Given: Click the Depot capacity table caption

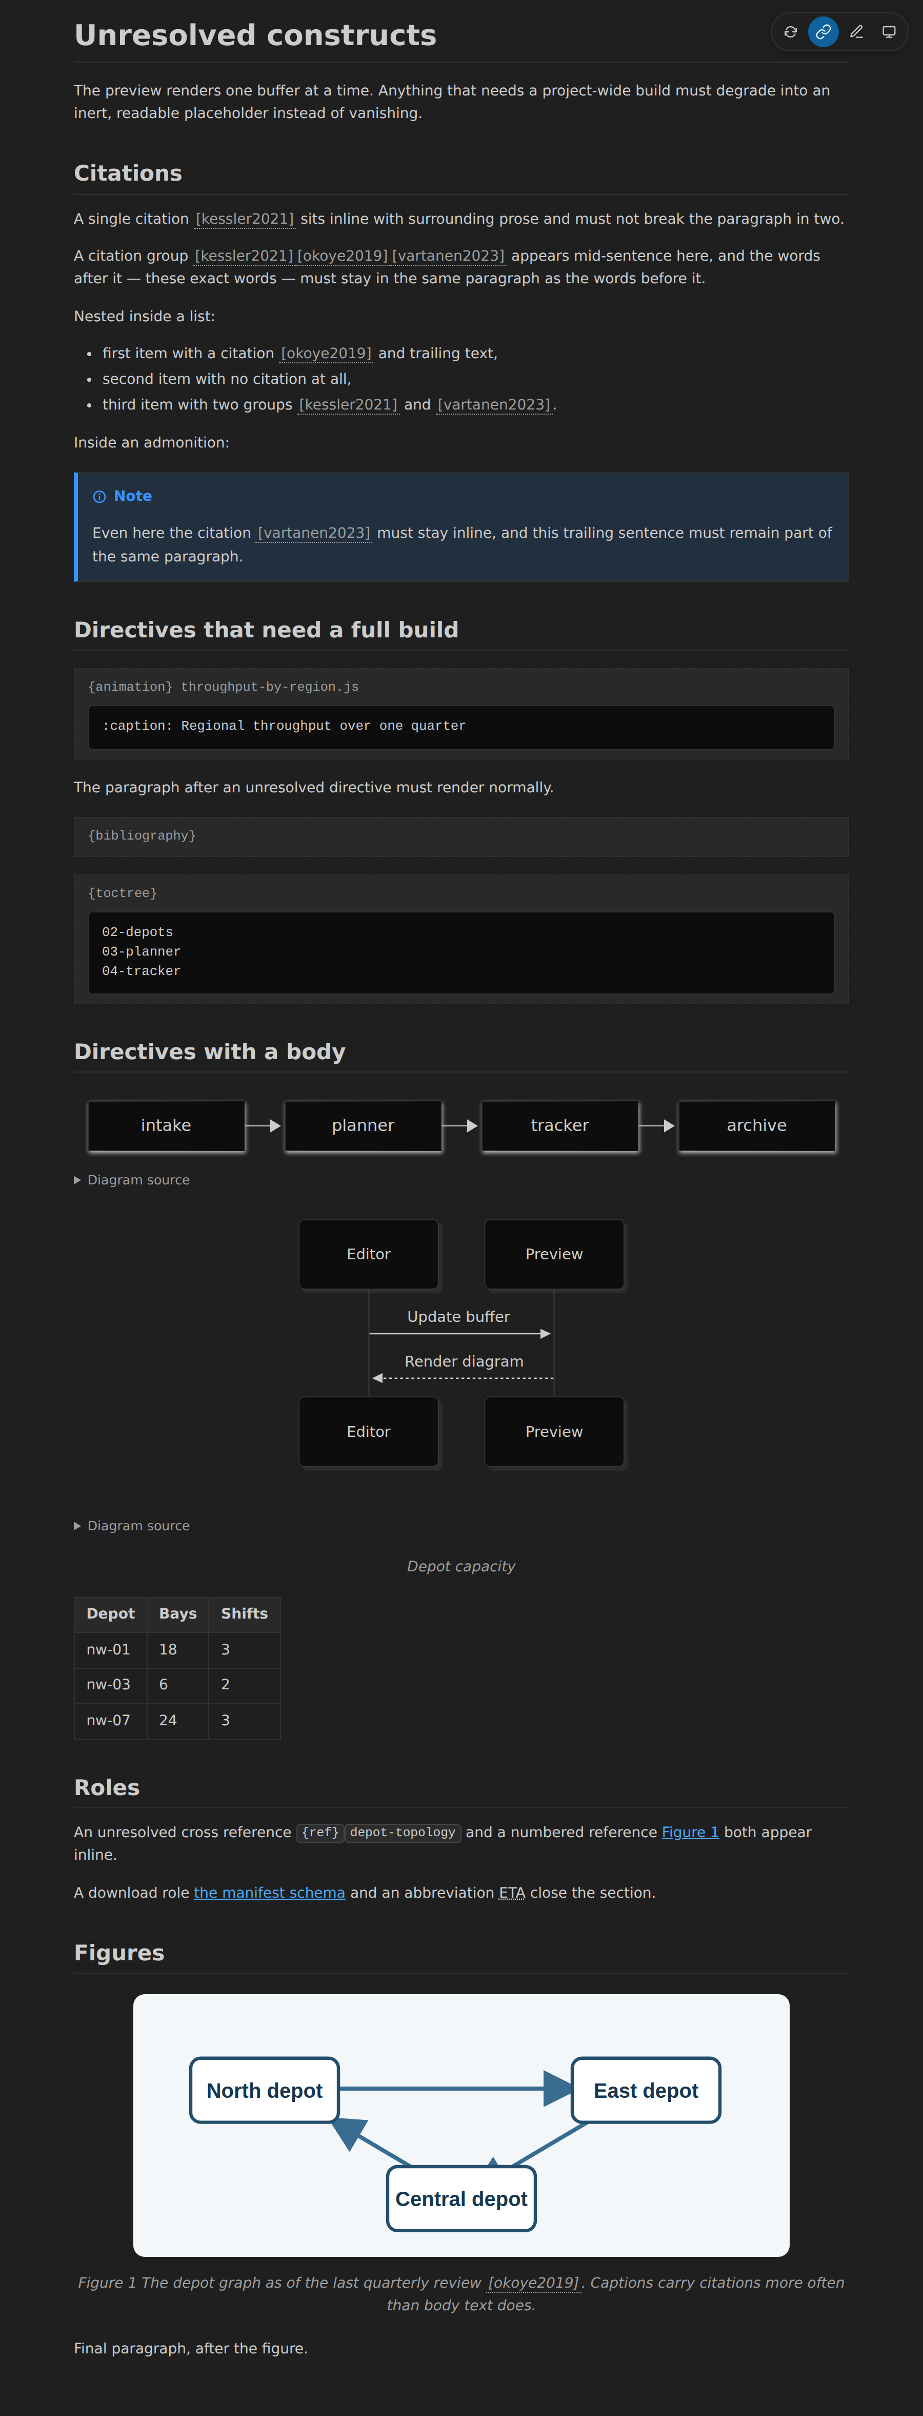Looking at the screenshot, I should click(x=461, y=1566).
